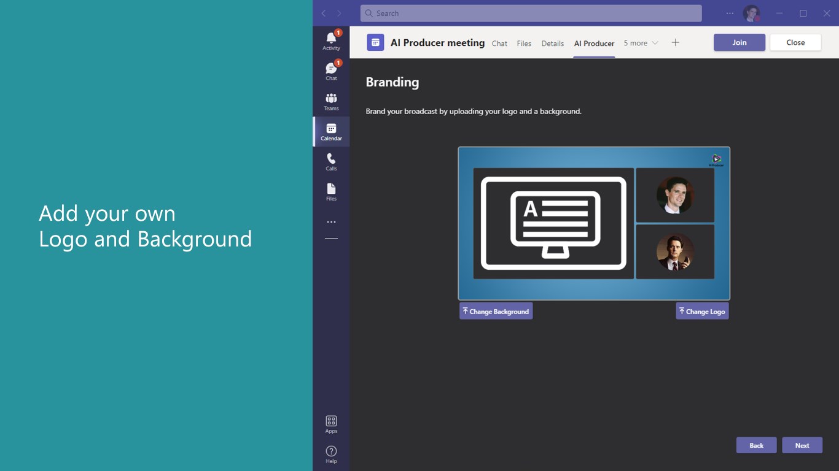Open the Calls section

point(331,161)
